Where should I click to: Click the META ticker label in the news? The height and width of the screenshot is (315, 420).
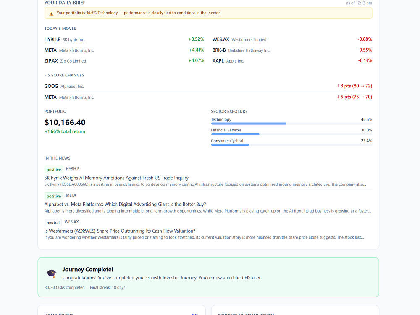point(71,195)
